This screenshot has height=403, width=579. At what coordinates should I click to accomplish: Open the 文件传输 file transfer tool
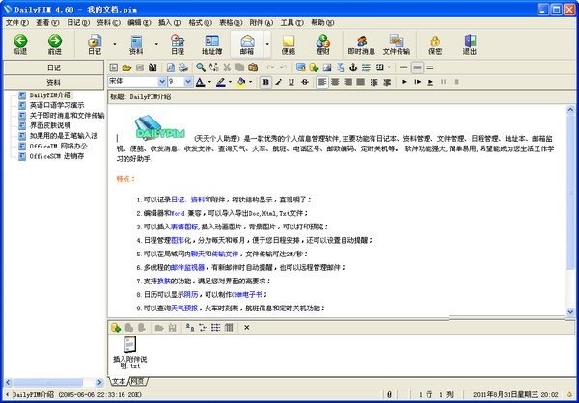tap(397, 44)
